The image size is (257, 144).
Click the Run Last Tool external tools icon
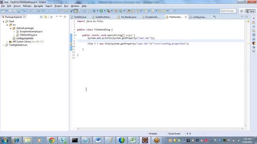pyautogui.click(x=108, y=11)
